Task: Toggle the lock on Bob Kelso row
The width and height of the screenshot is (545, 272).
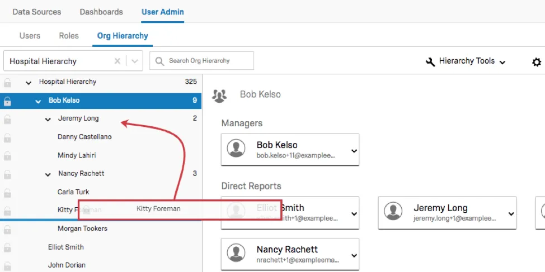Action: pos(7,101)
